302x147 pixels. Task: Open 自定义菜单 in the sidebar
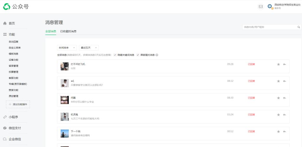[x=15, y=48]
